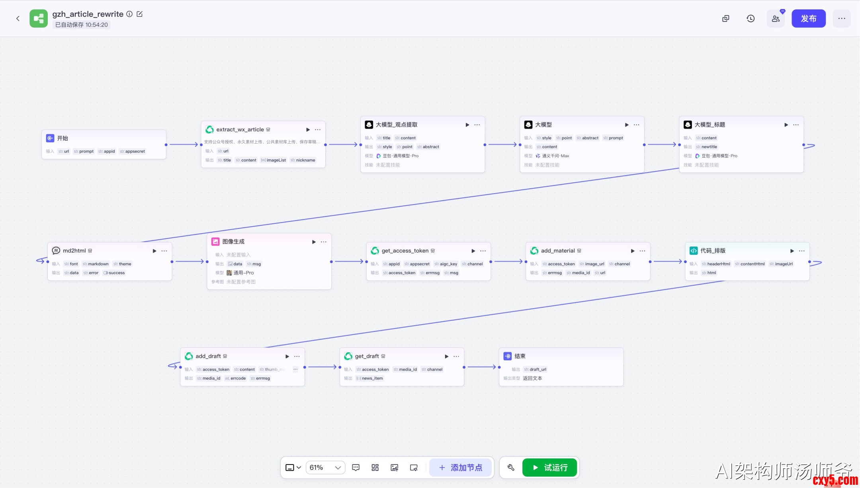The height and width of the screenshot is (488, 860).
Task: Click the add comment toolbar icon
Action: [356, 467]
